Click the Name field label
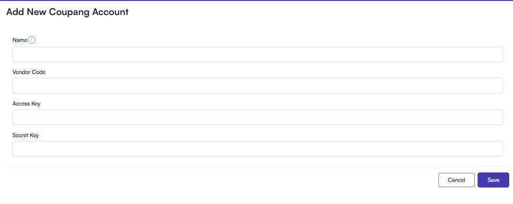 click(x=20, y=41)
